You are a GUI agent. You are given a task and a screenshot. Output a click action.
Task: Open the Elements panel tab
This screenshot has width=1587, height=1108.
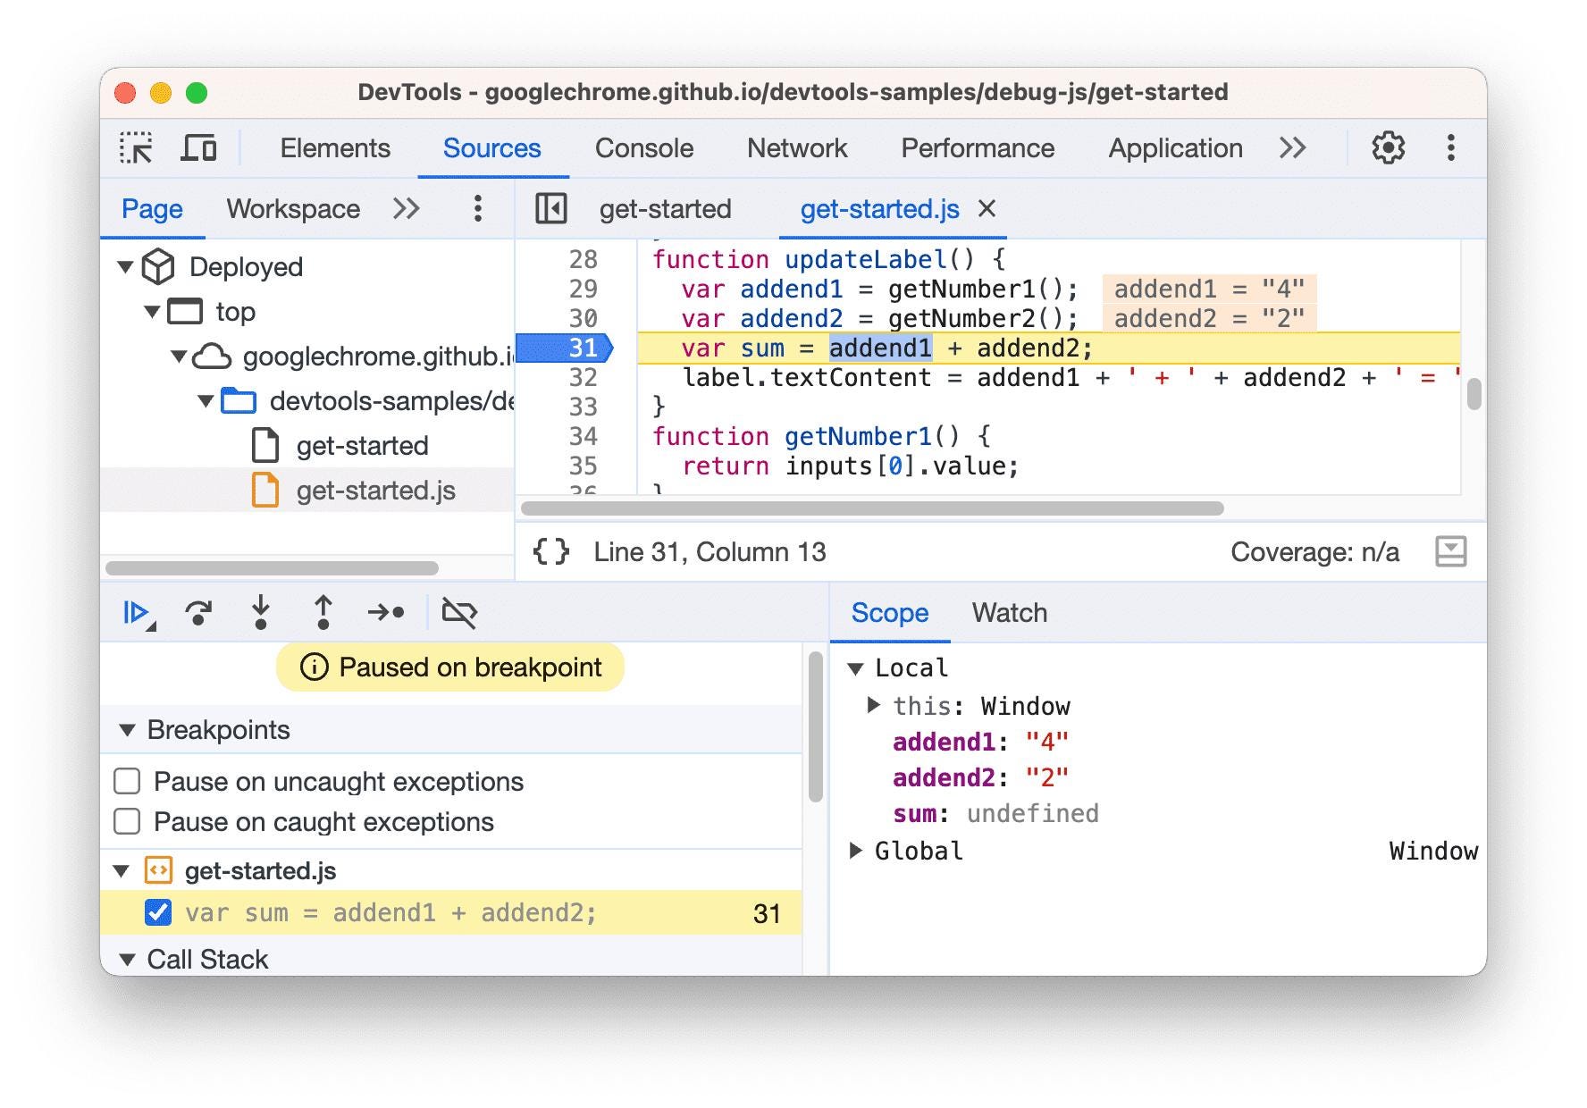tap(335, 148)
